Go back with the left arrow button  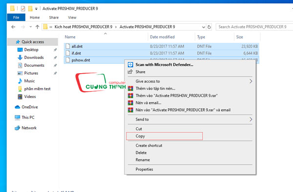tap(13, 27)
